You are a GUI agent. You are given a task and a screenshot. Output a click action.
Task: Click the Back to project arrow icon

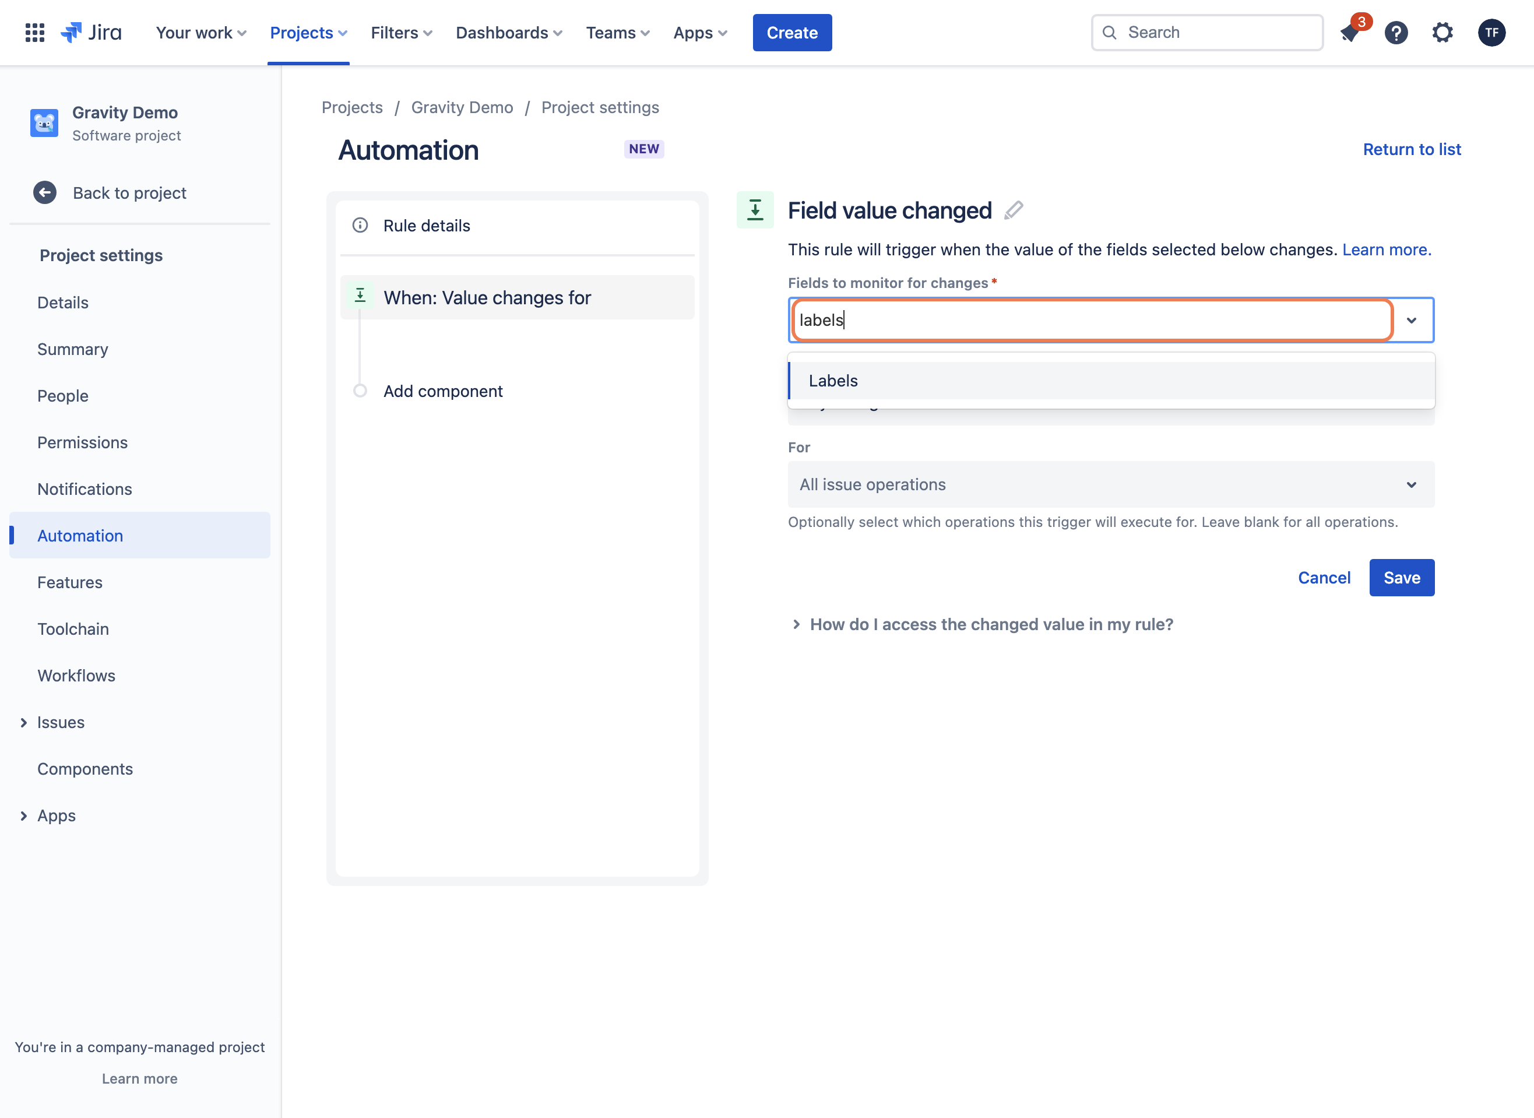(45, 193)
